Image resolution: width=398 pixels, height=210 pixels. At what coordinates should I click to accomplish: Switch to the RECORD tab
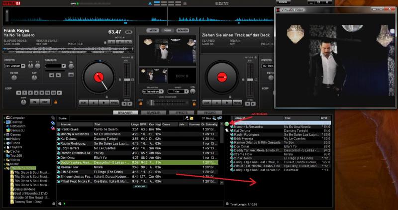[x=210, y=112]
